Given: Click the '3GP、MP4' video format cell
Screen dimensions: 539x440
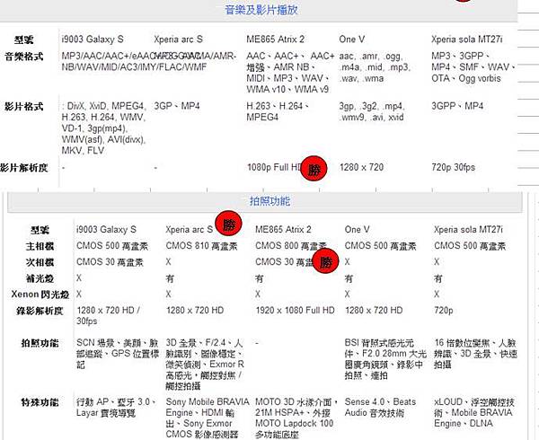Looking at the screenshot, I should click(177, 106).
